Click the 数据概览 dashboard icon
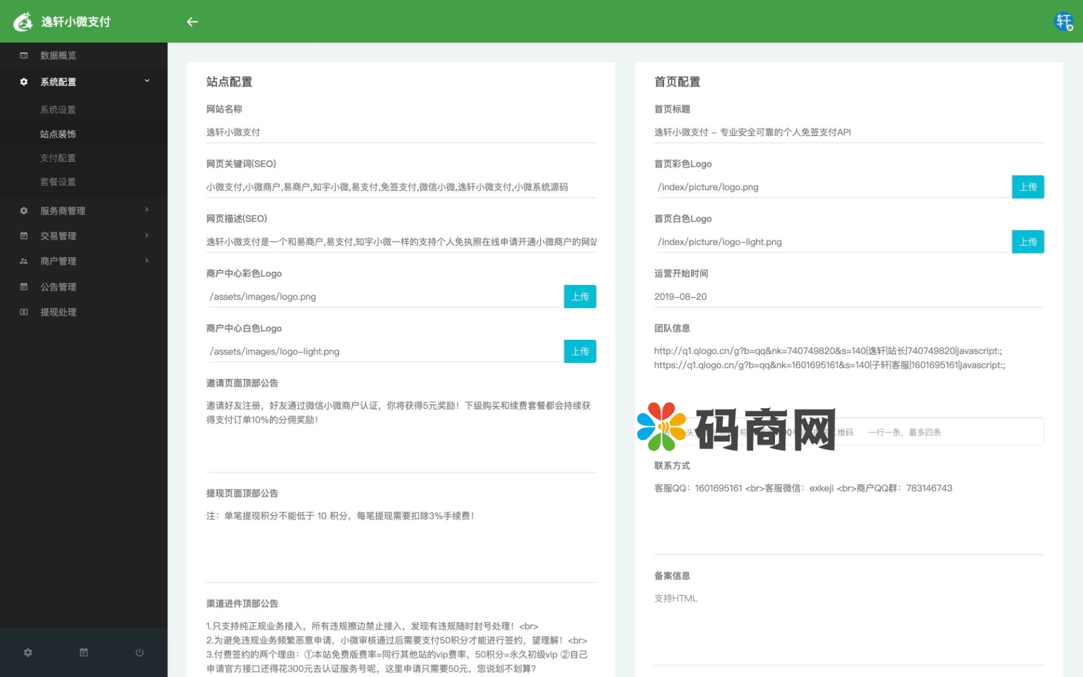The image size is (1083, 677). pyautogui.click(x=24, y=56)
